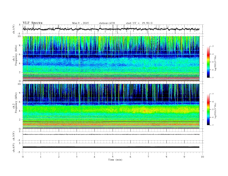The image size is (228, 176).
Task: Click the "station=ATH" label
Action: [107, 23]
